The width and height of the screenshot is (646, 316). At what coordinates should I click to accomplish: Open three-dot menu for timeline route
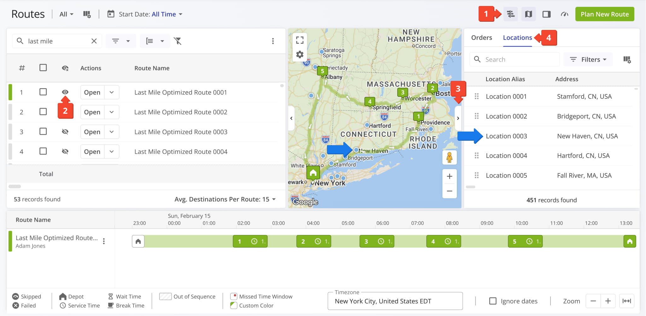[104, 241]
